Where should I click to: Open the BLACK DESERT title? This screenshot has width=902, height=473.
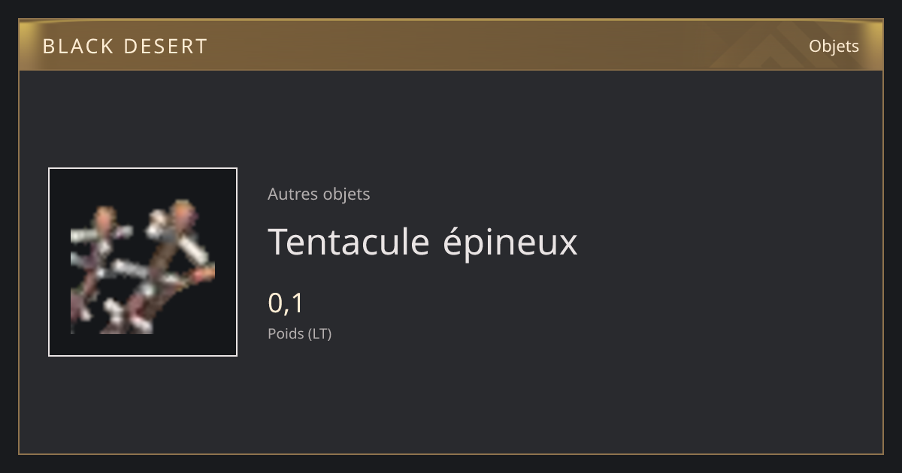(125, 47)
